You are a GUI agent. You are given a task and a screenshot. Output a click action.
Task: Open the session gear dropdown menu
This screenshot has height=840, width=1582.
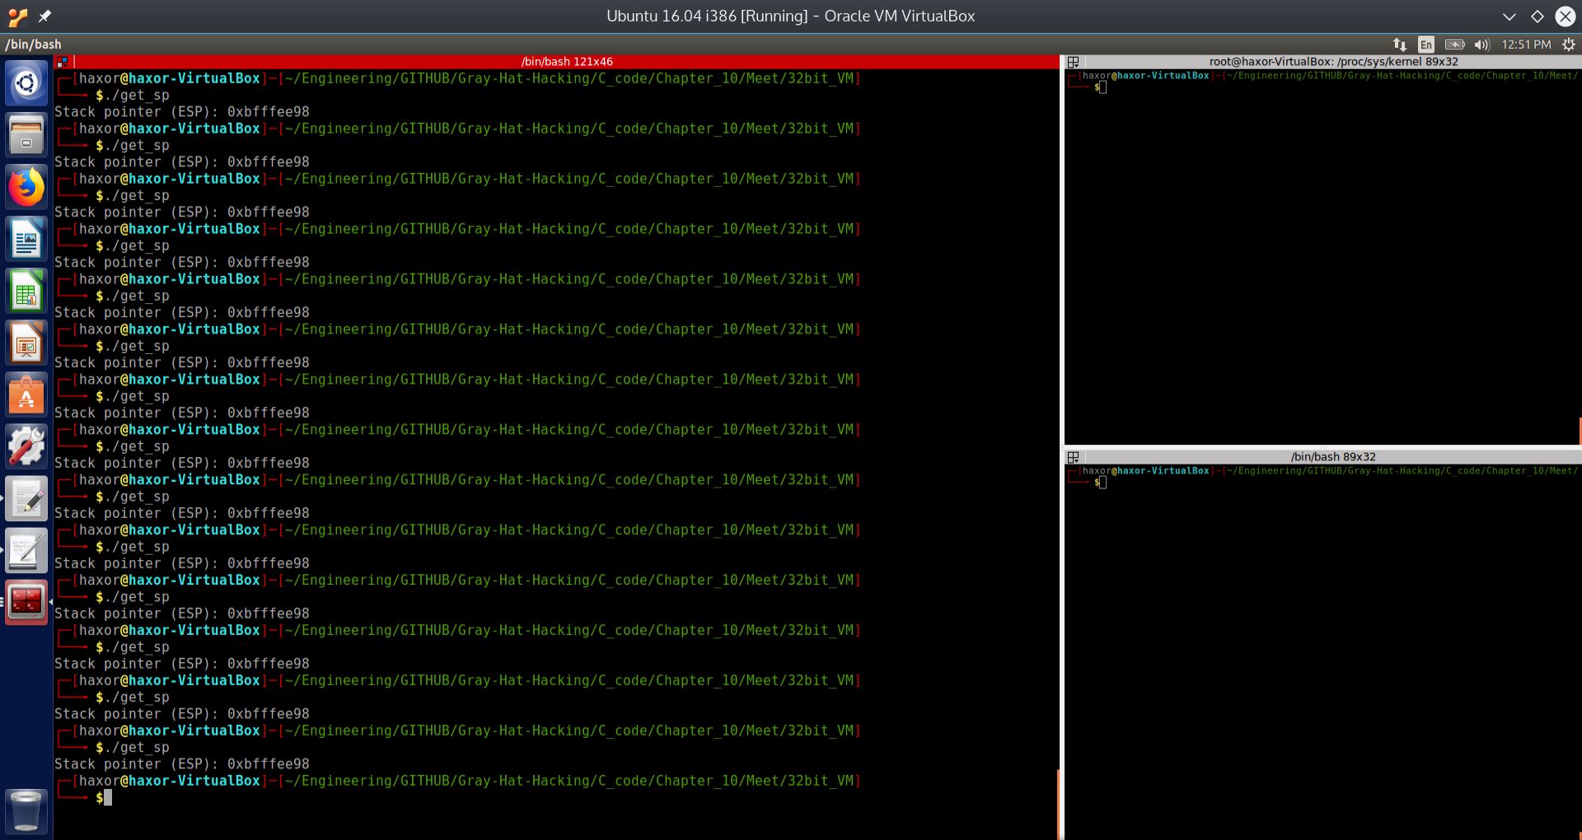click(x=1568, y=44)
